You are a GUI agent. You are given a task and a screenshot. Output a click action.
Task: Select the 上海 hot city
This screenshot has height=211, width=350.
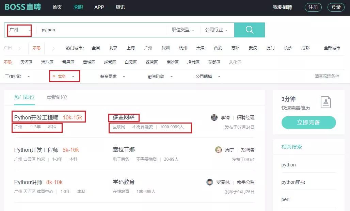131,48
